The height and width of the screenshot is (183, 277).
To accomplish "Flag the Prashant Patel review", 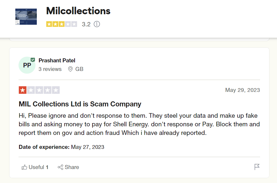I will pyautogui.click(x=257, y=167).
